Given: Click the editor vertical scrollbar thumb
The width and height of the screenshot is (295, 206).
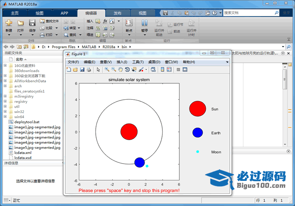Looking at the screenshot, I should tap(285, 79).
